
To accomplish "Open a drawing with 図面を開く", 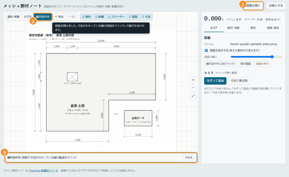I will [x=253, y=6].
